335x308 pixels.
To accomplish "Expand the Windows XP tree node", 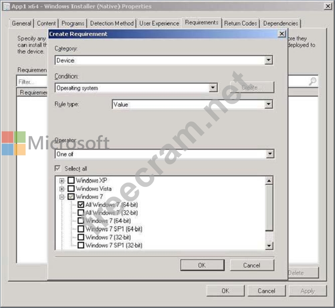I will tap(62, 181).
